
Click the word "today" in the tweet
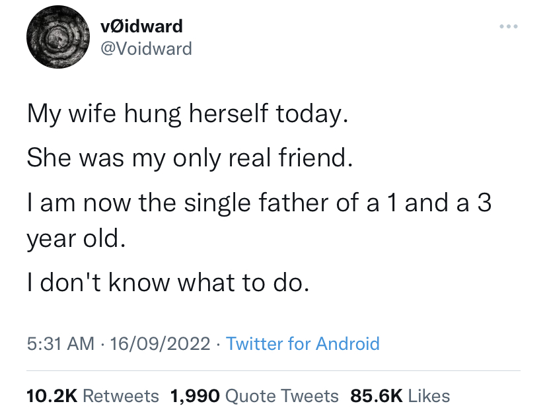coord(310,117)
